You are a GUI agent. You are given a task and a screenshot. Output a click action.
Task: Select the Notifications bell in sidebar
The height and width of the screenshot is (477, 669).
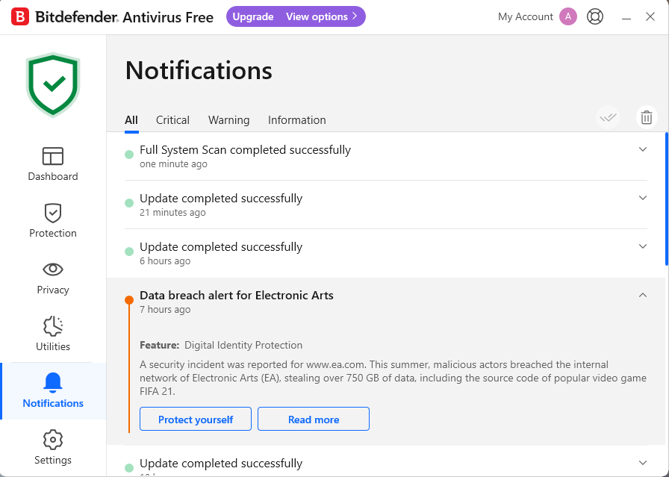pyautogui.click(x=53, y=391)
